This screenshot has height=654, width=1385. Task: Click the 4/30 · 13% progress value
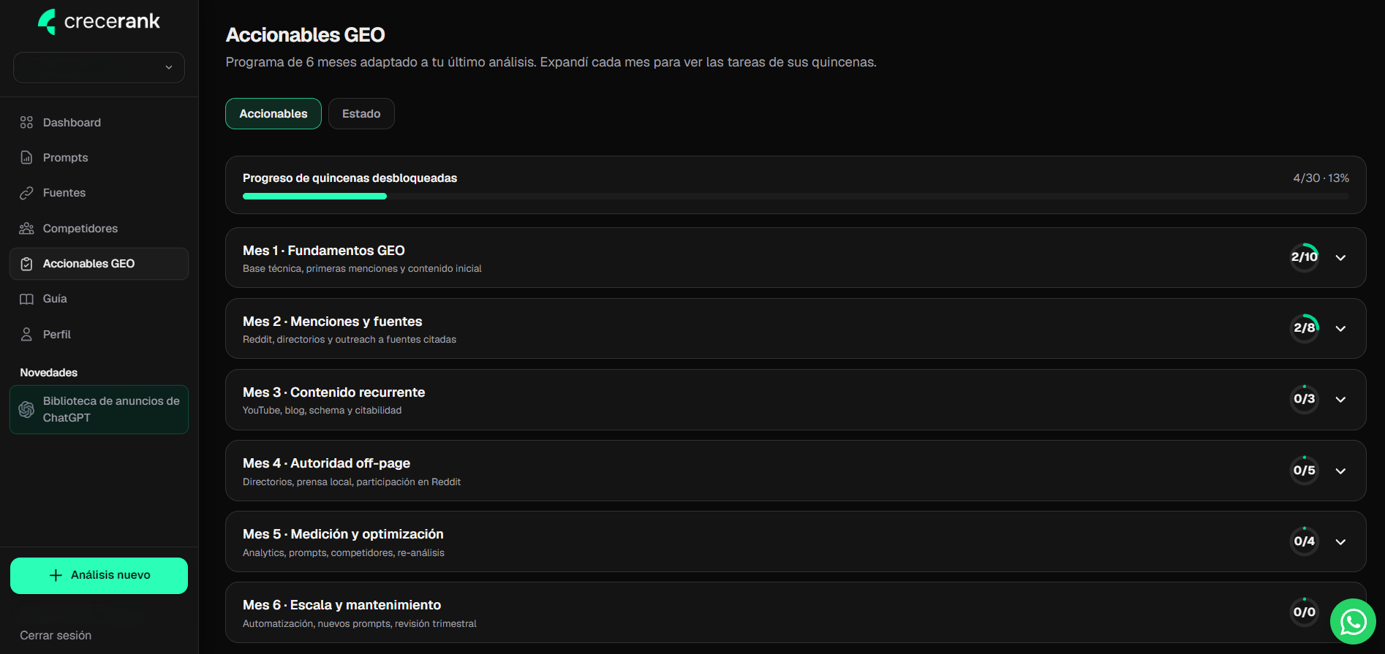(1321, 178)
